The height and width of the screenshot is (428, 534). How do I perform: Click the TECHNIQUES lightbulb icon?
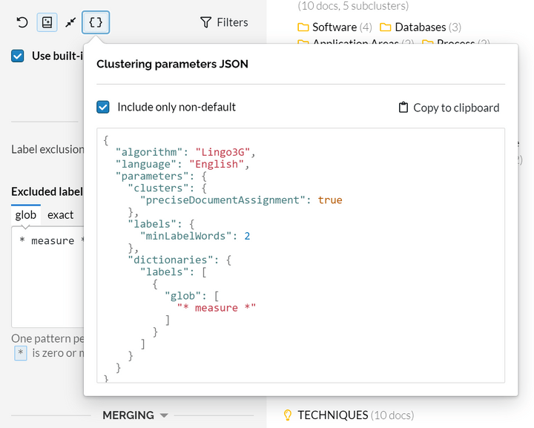coord(288,415)
